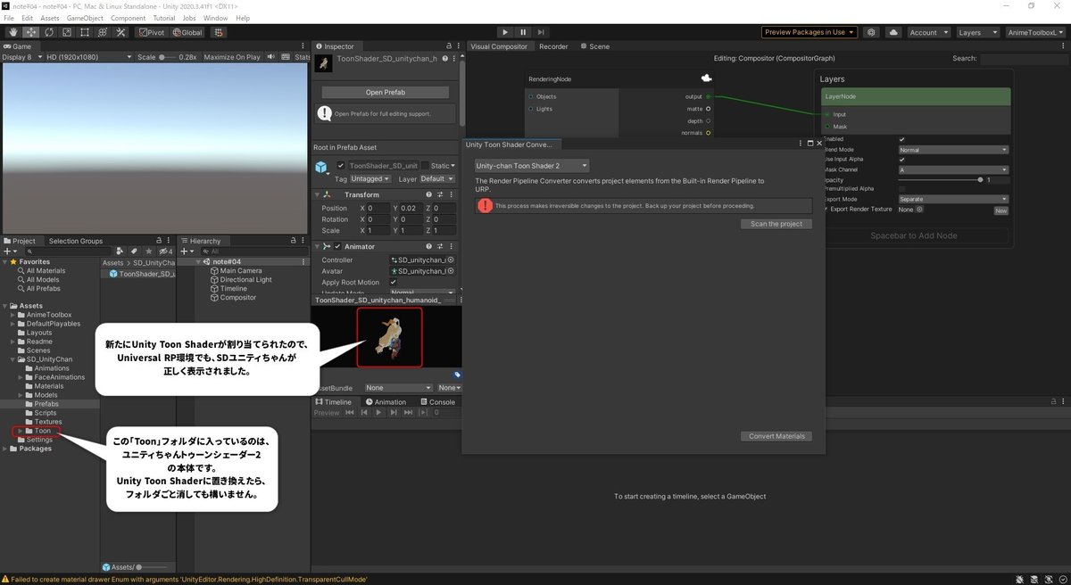This screenshot has width=1071, height=585.
Task: Open the Preview Packages in Use dropdown
Action: tap(809, 32)
